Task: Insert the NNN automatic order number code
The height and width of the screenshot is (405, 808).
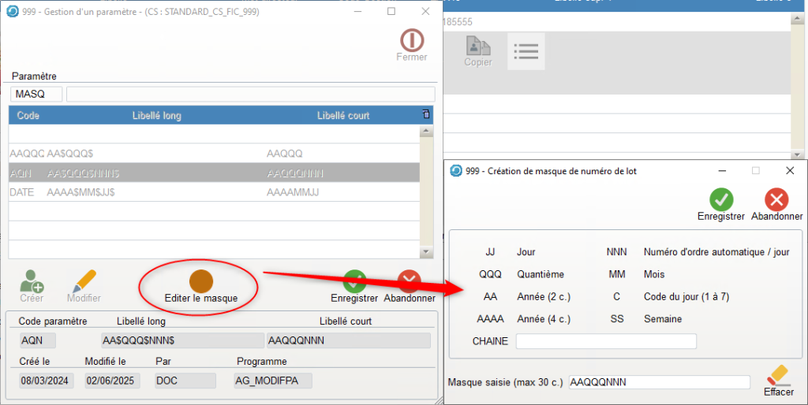Action: coord(616,252)
